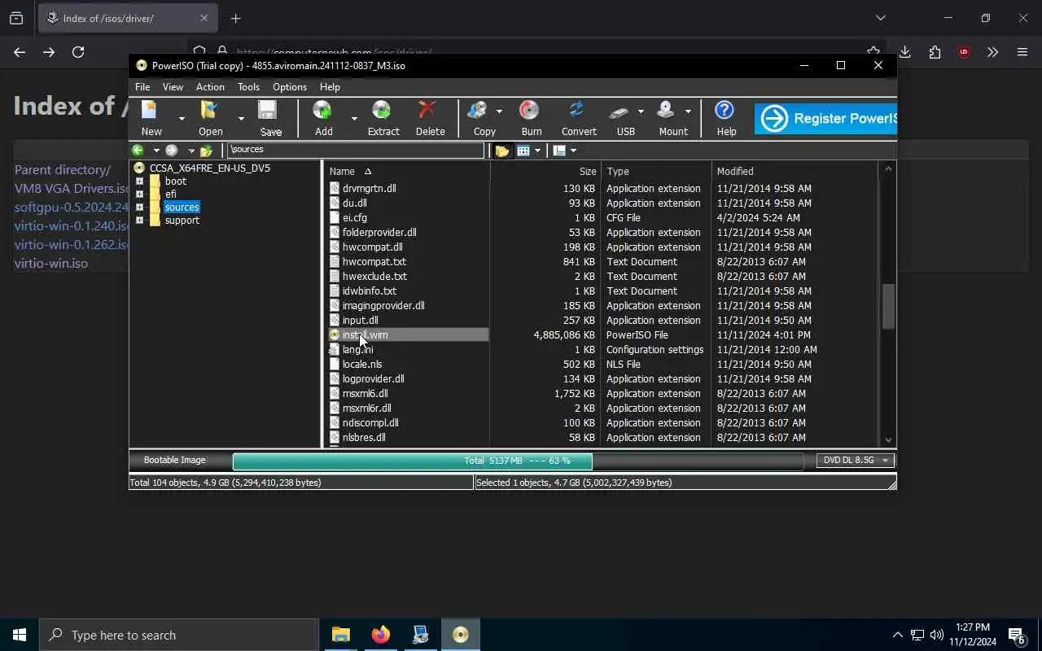
Task: Select the CCSA_X64FRE_EN-US_DV5 root tree item
Action: (209, 168)
